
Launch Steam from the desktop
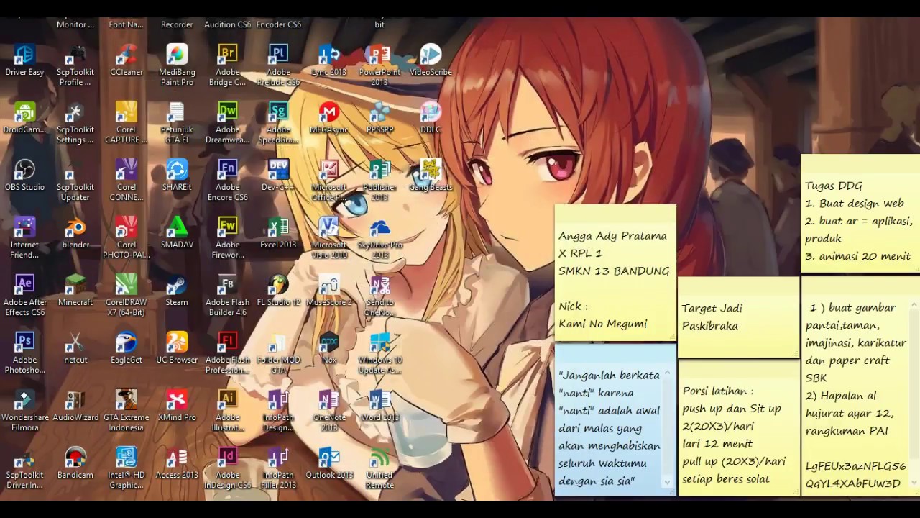(177, 291)
